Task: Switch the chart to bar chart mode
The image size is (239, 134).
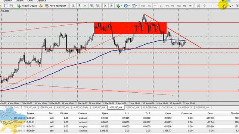Action: tap(73, 6)
